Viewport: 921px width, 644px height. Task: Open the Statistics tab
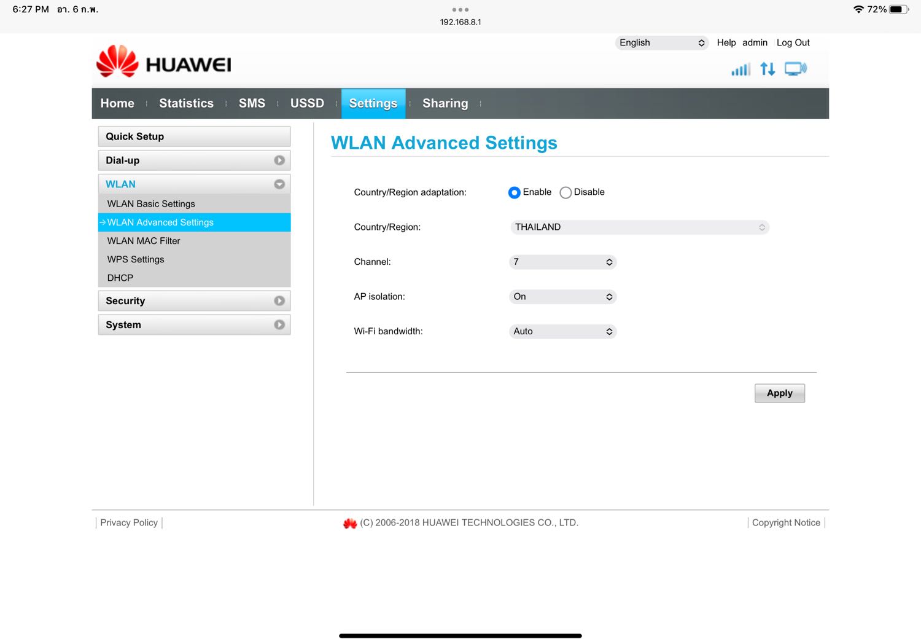point(187,103)
